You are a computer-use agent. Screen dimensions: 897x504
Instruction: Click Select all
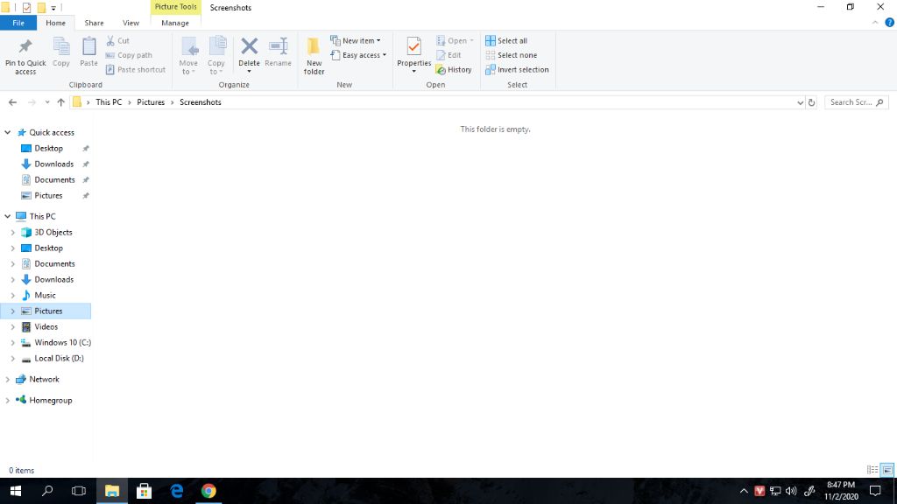[506, 40]
